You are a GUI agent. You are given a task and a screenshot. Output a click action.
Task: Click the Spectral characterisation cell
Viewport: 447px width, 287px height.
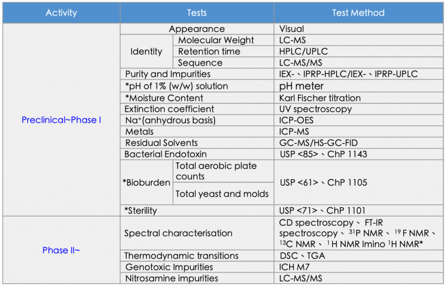[197, 233]
